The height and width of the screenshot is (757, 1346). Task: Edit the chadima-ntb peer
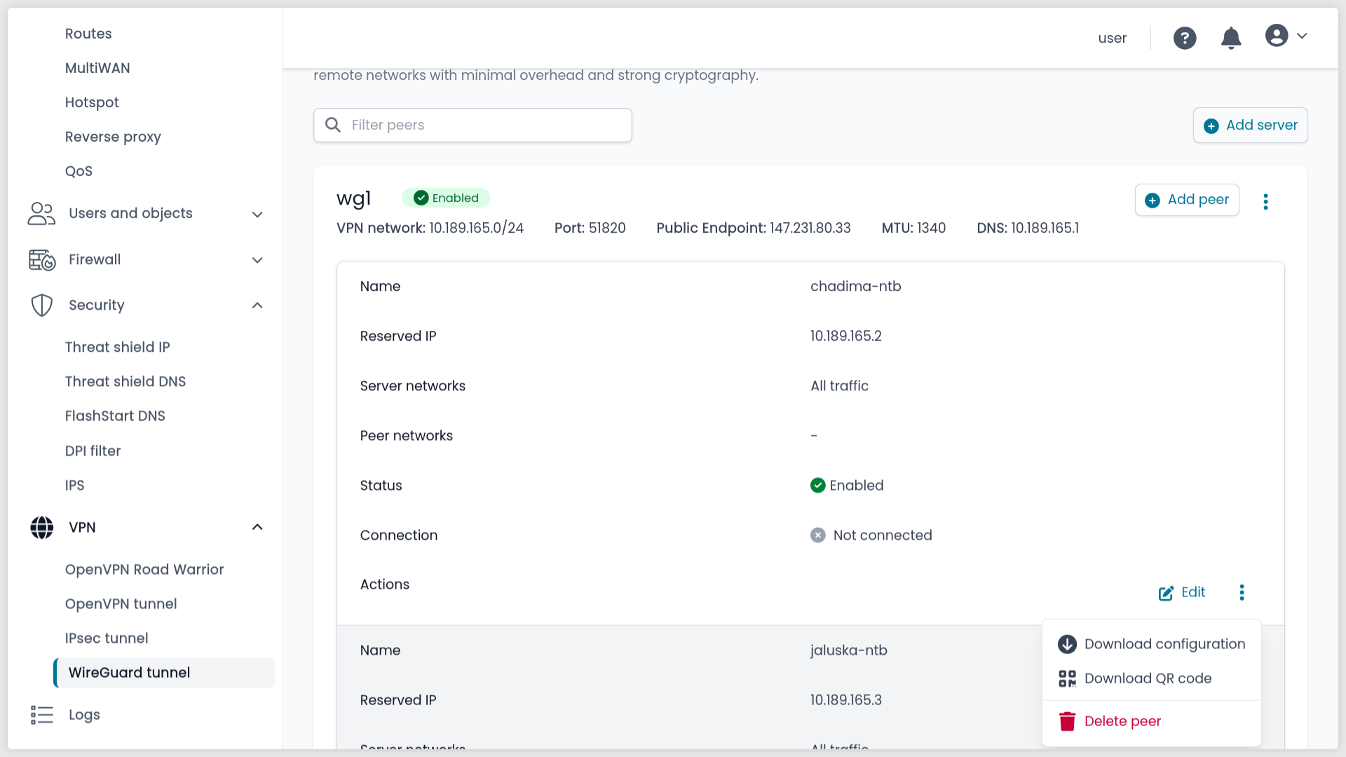pos(1182,593)
